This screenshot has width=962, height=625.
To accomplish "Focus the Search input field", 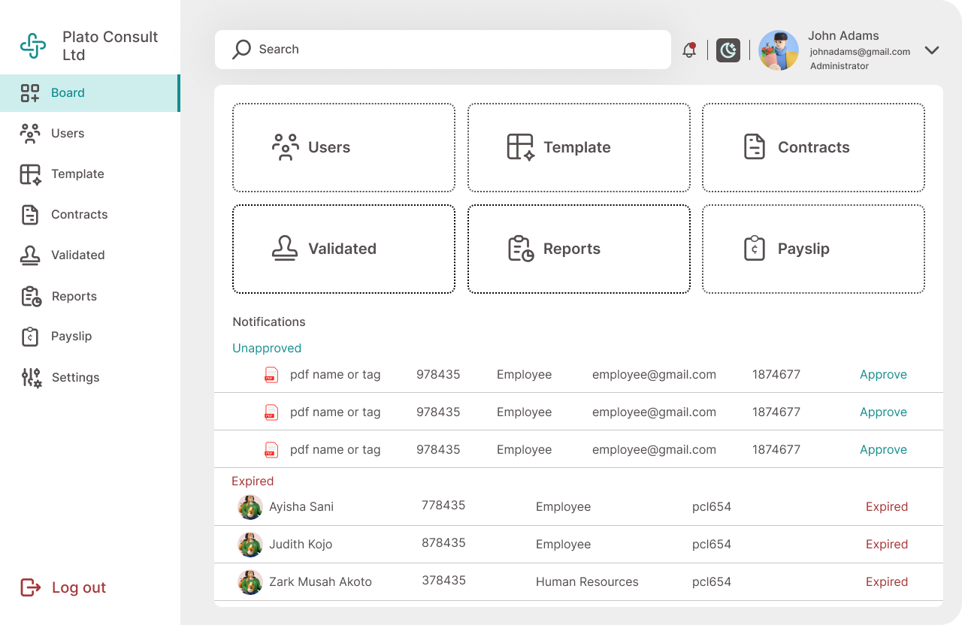I will [x=443, y=50].
